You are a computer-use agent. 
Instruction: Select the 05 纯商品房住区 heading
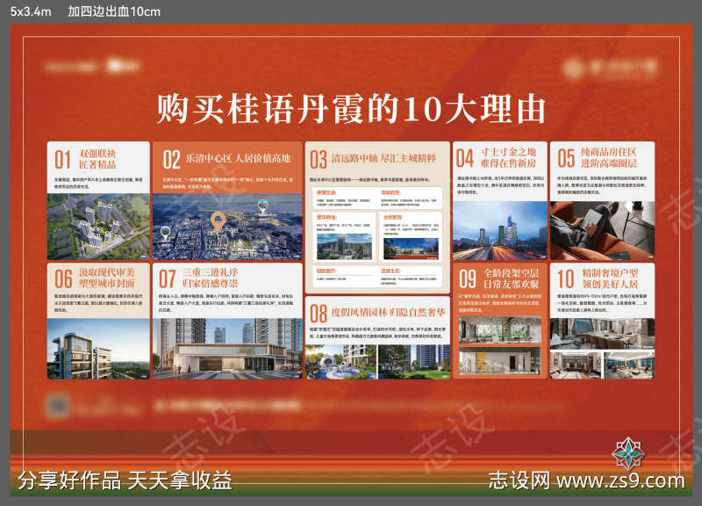click(598, 158)
